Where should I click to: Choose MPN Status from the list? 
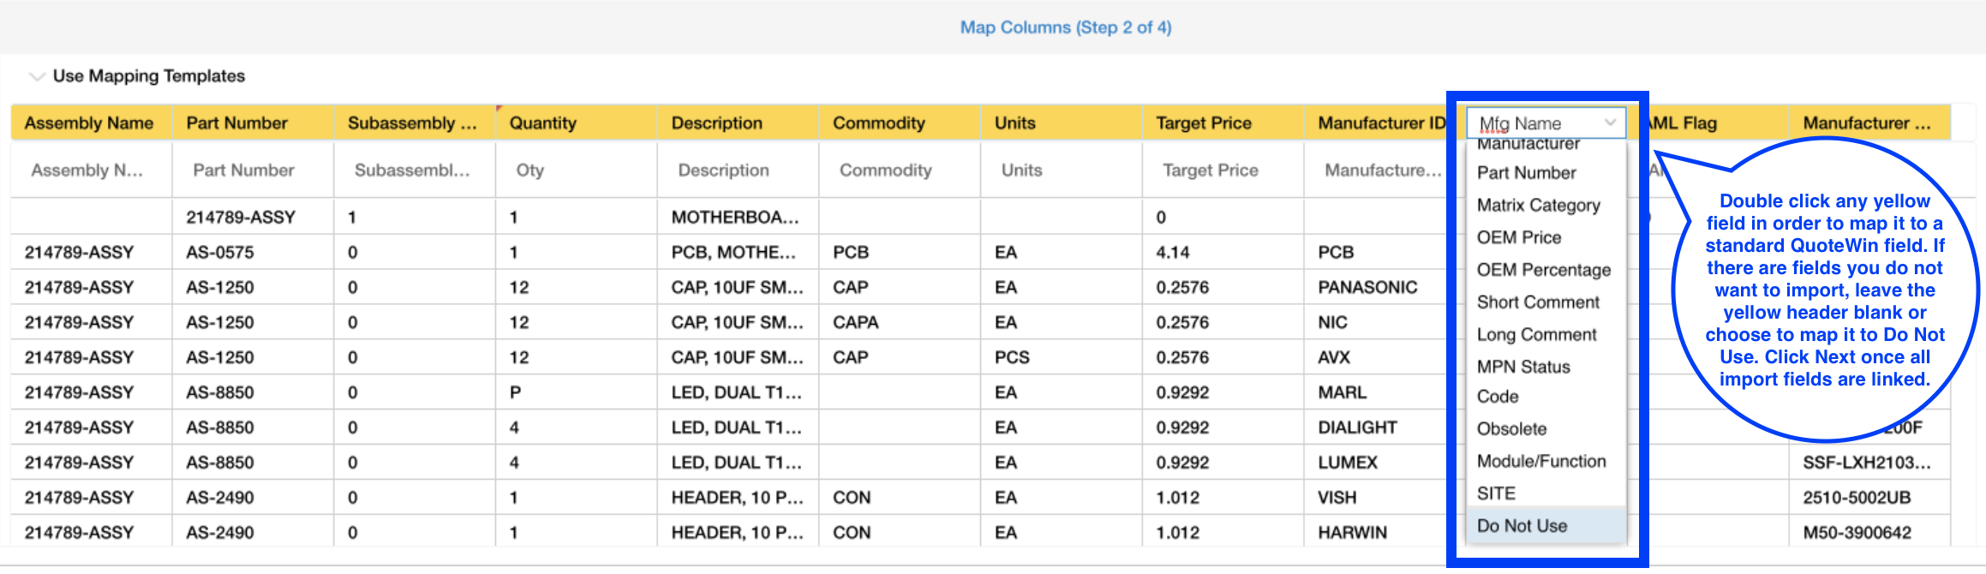coord(1523,367)
